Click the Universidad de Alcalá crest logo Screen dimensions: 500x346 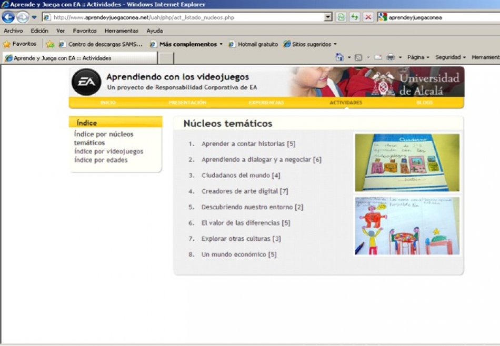[383, 84]
